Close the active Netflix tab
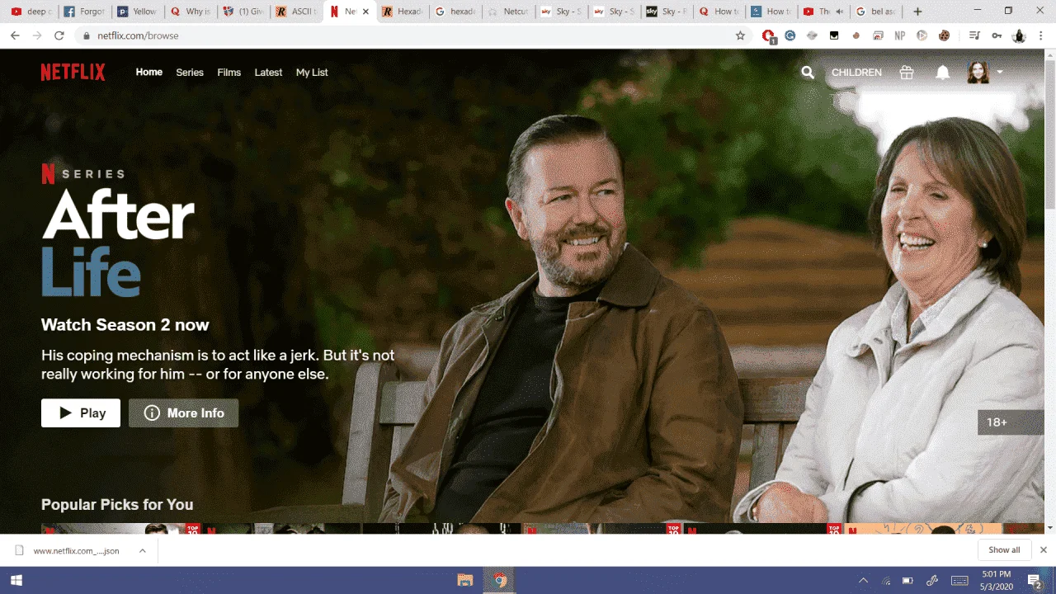 pyautogui.click(x=365, y=12)
